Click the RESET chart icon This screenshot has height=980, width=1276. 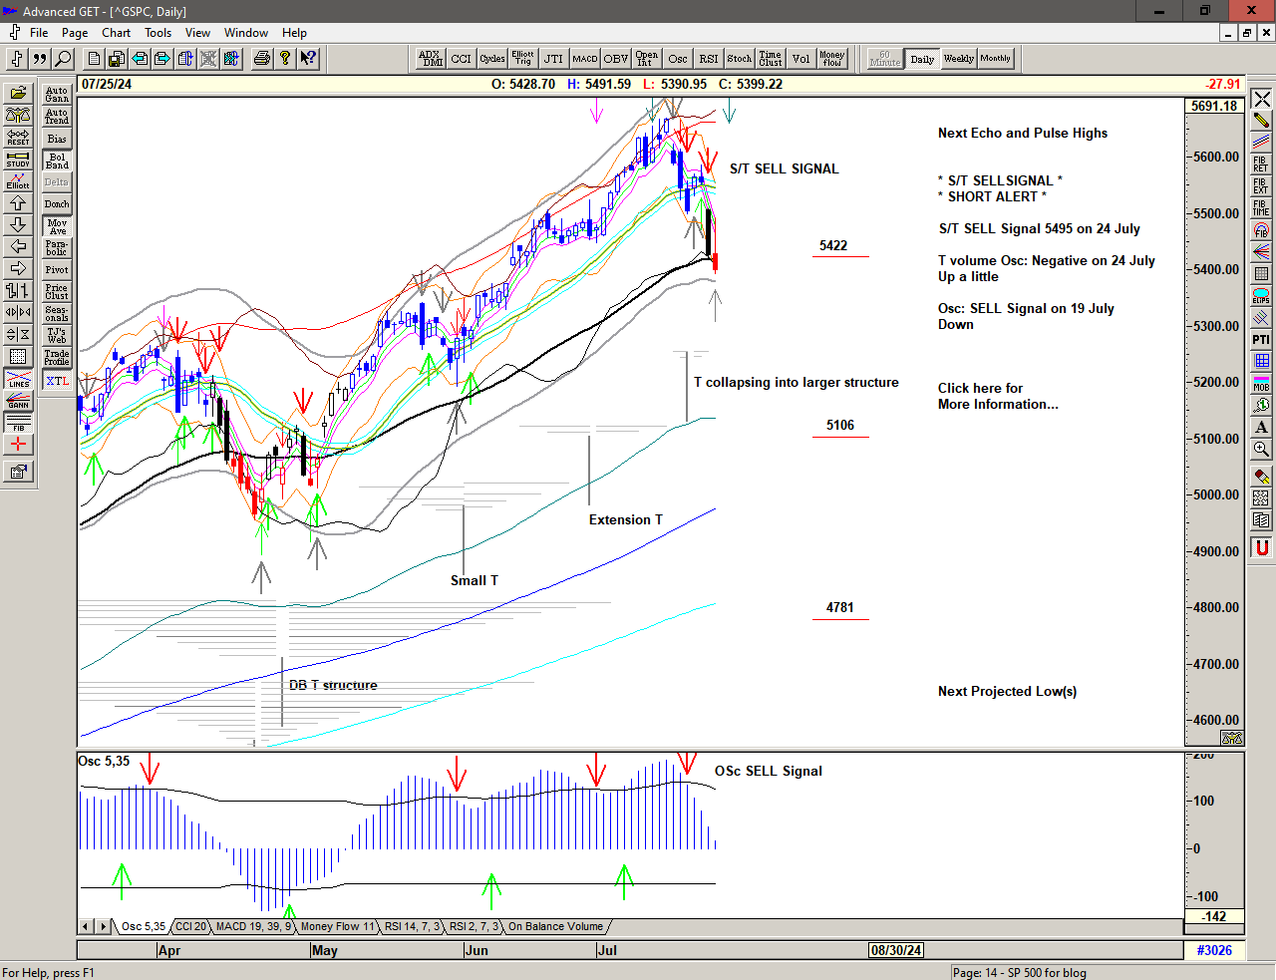point(18,137)
